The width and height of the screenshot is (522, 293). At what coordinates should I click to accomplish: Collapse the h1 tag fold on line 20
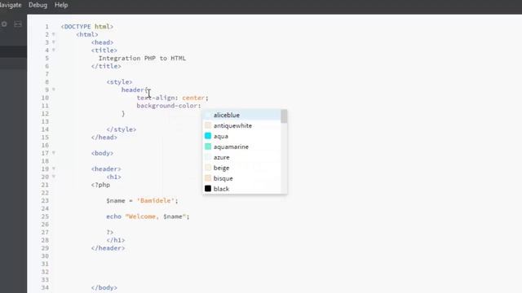point(54,177)
